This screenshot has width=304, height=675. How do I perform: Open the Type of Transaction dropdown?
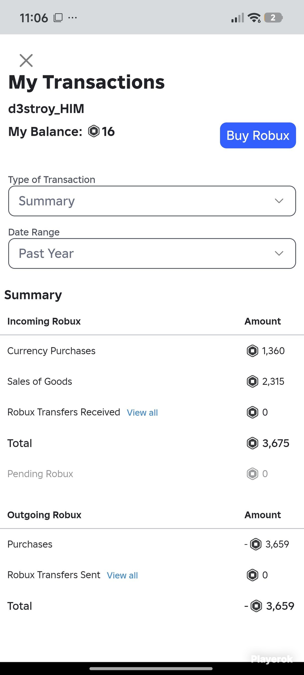(152, 201)
